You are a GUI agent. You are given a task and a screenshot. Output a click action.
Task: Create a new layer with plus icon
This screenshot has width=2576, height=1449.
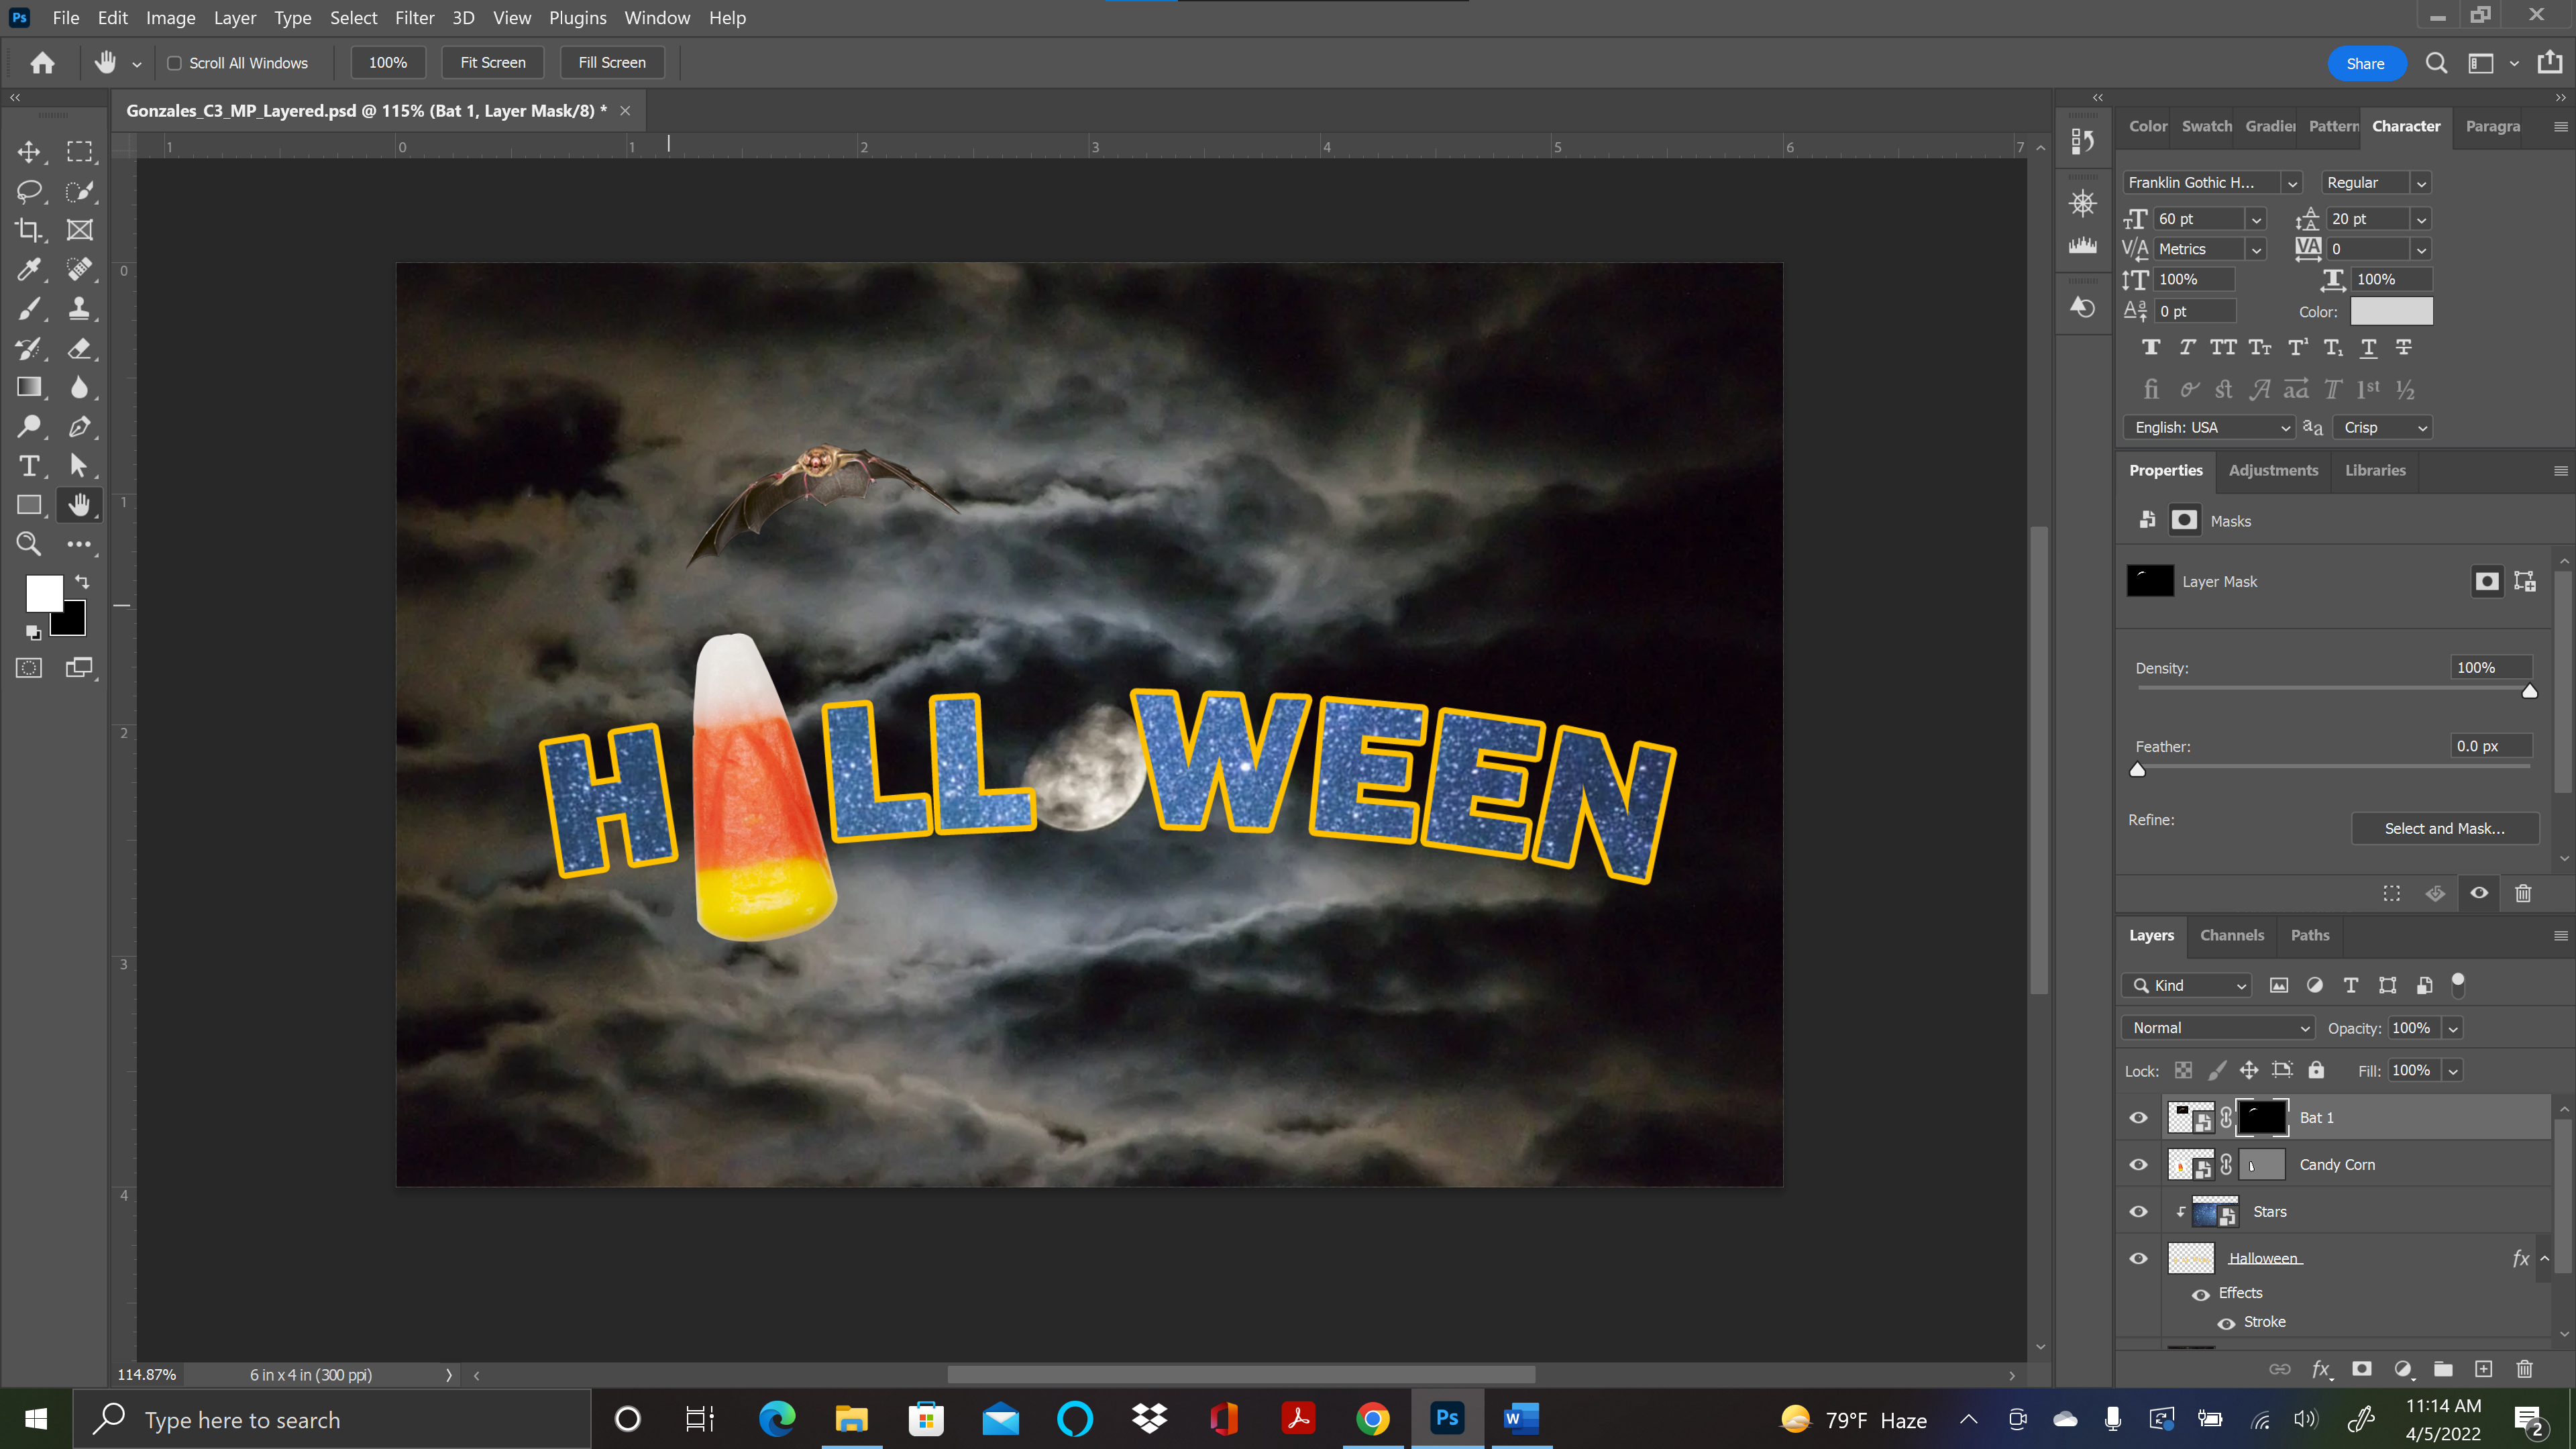pos(2483,1369)
